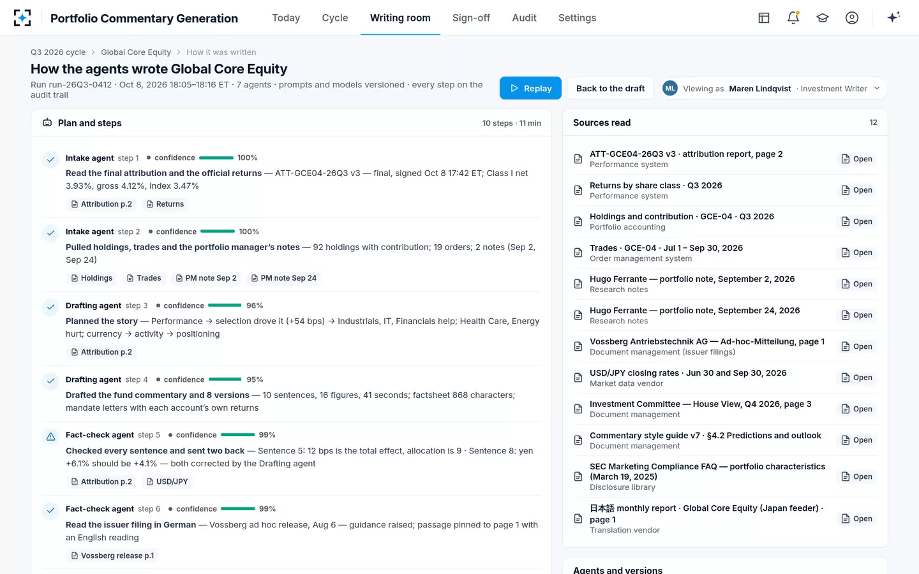Click the Sources read count "12"
The width and height of the screenshot is (919, 574).
tap(873, 122)
